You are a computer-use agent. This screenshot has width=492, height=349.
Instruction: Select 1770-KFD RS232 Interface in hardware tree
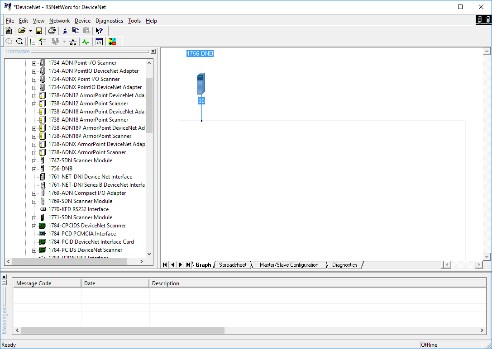click(x=78, y=209)
